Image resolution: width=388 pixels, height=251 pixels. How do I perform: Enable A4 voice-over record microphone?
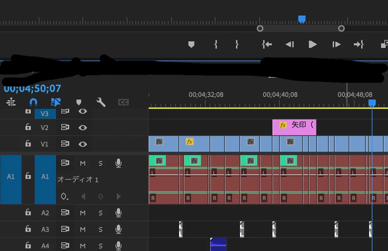tap(119, 246)
